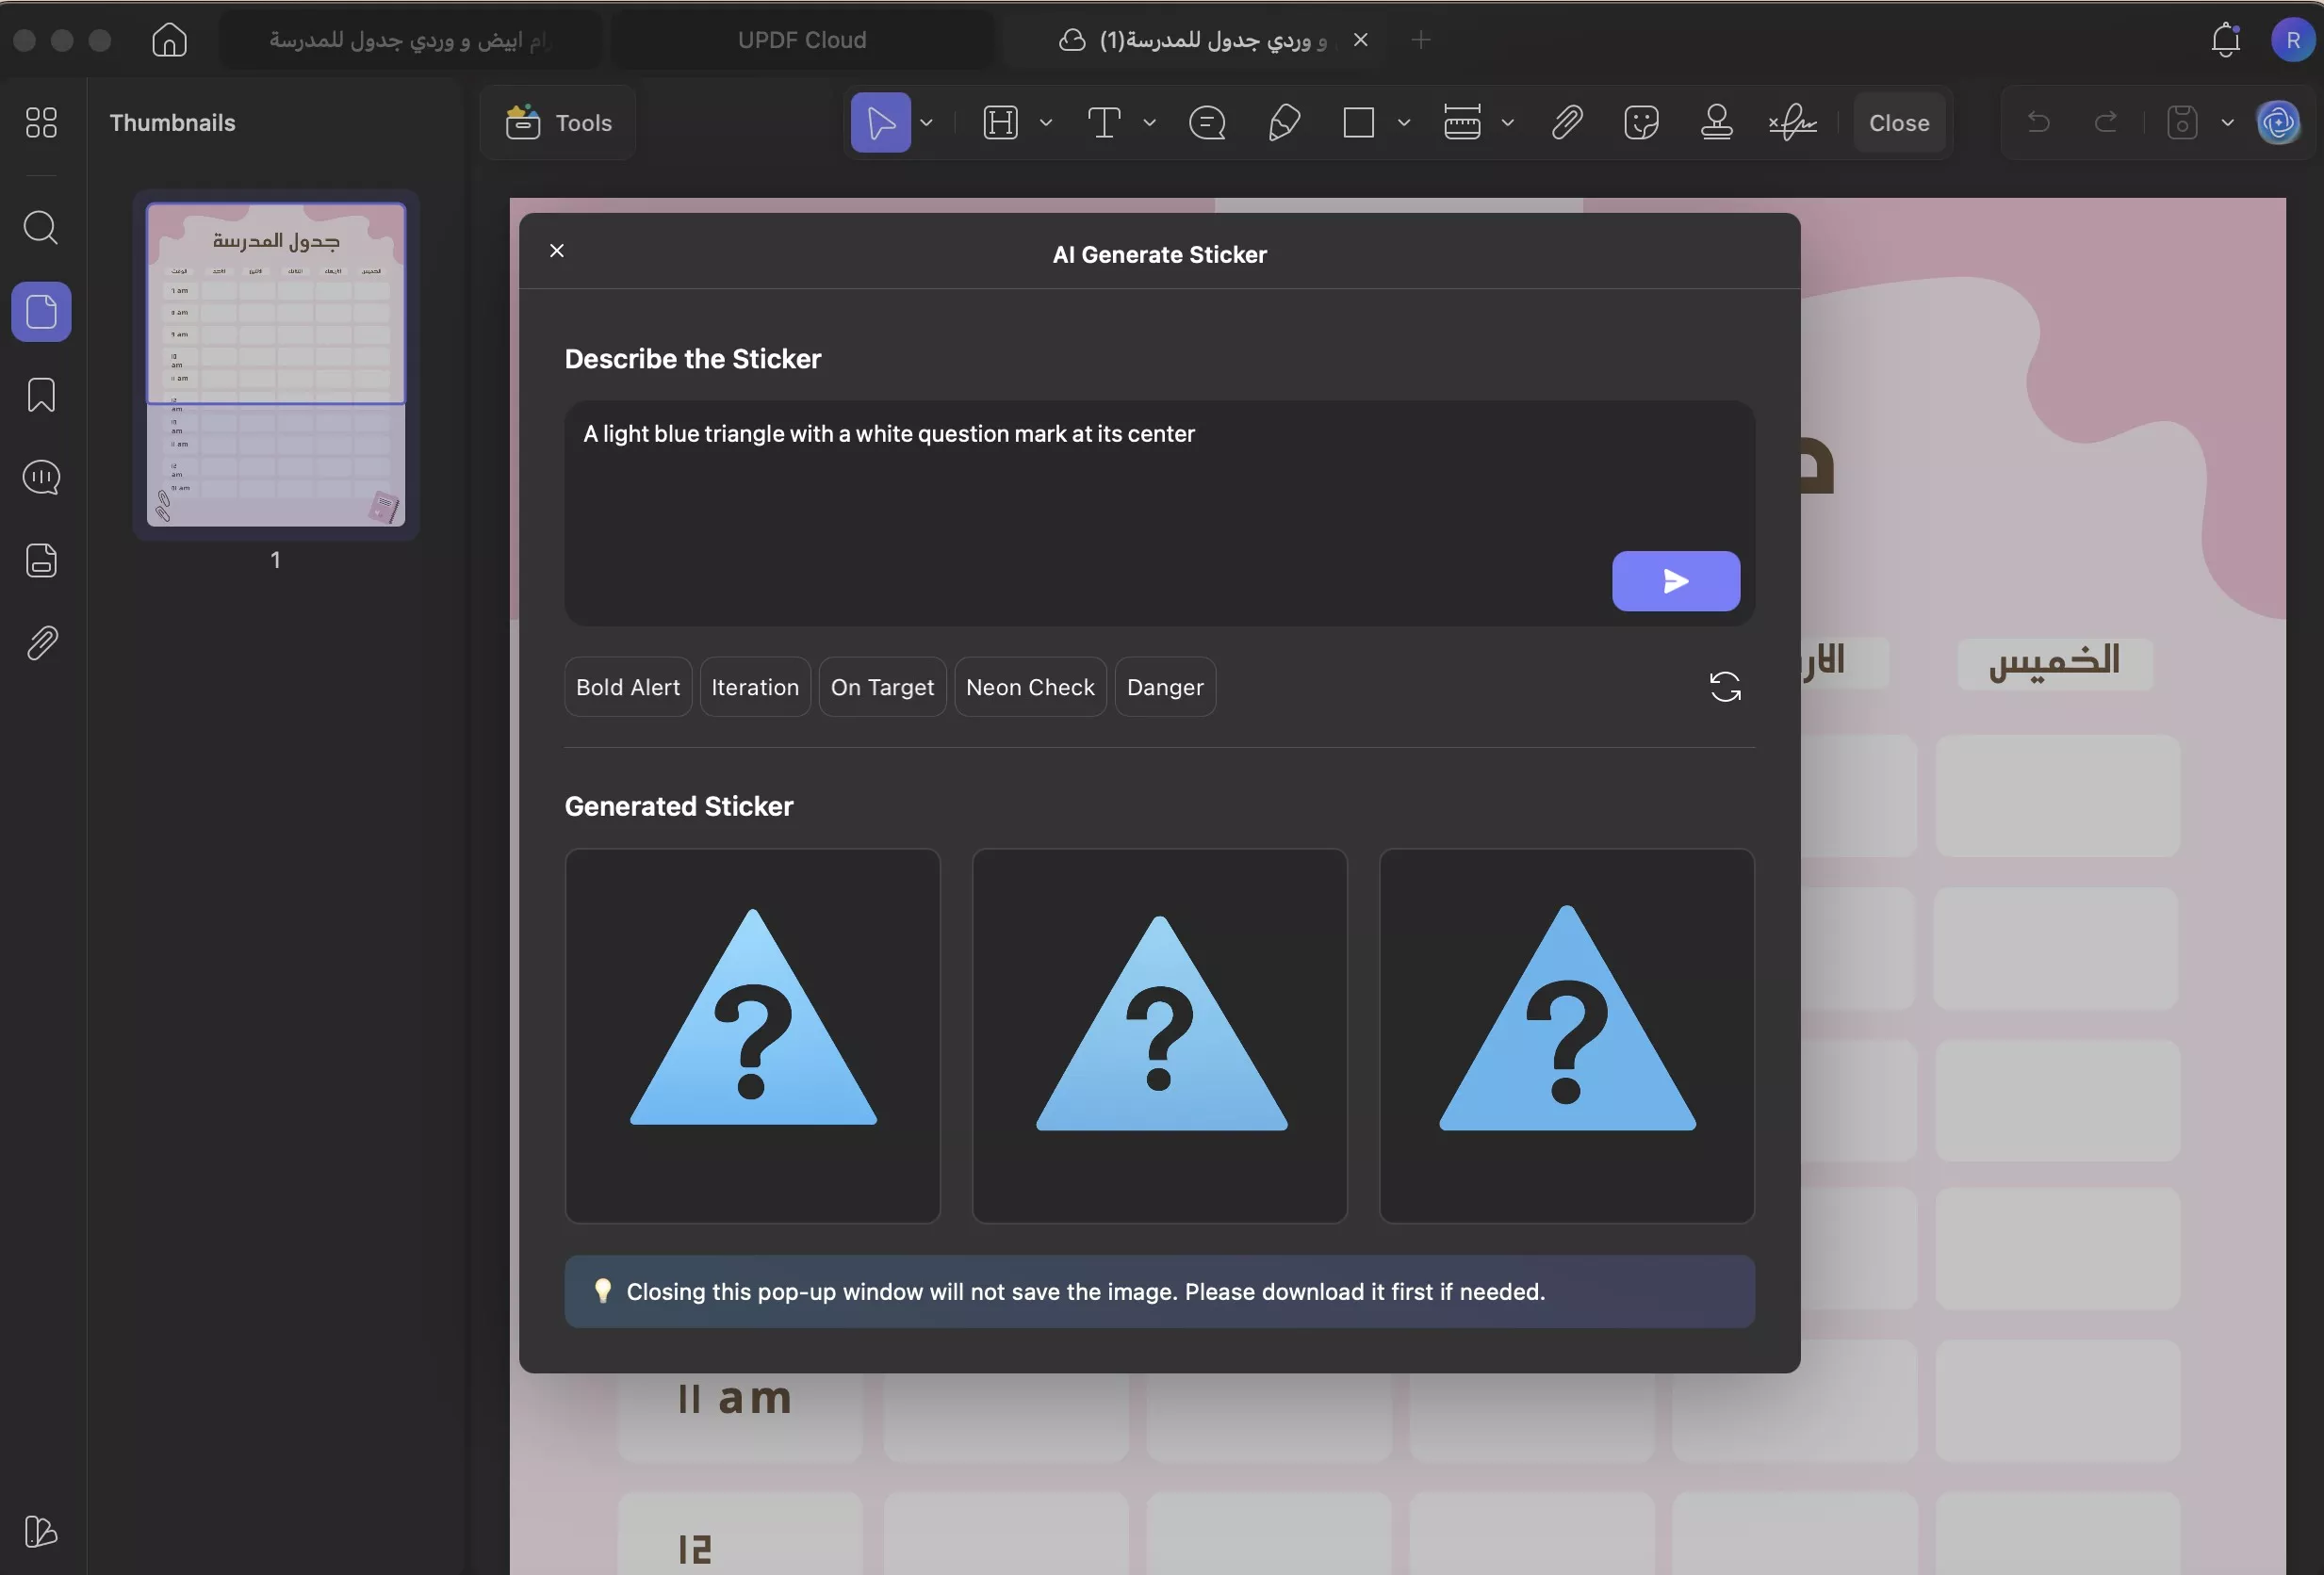Select the pencil drawing tool

pos(1283,122)
